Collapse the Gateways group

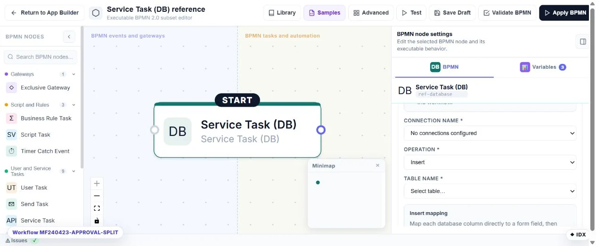73,74
